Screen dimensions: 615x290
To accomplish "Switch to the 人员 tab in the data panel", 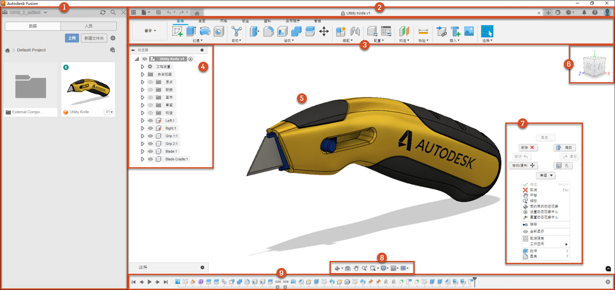I will 89,26.
